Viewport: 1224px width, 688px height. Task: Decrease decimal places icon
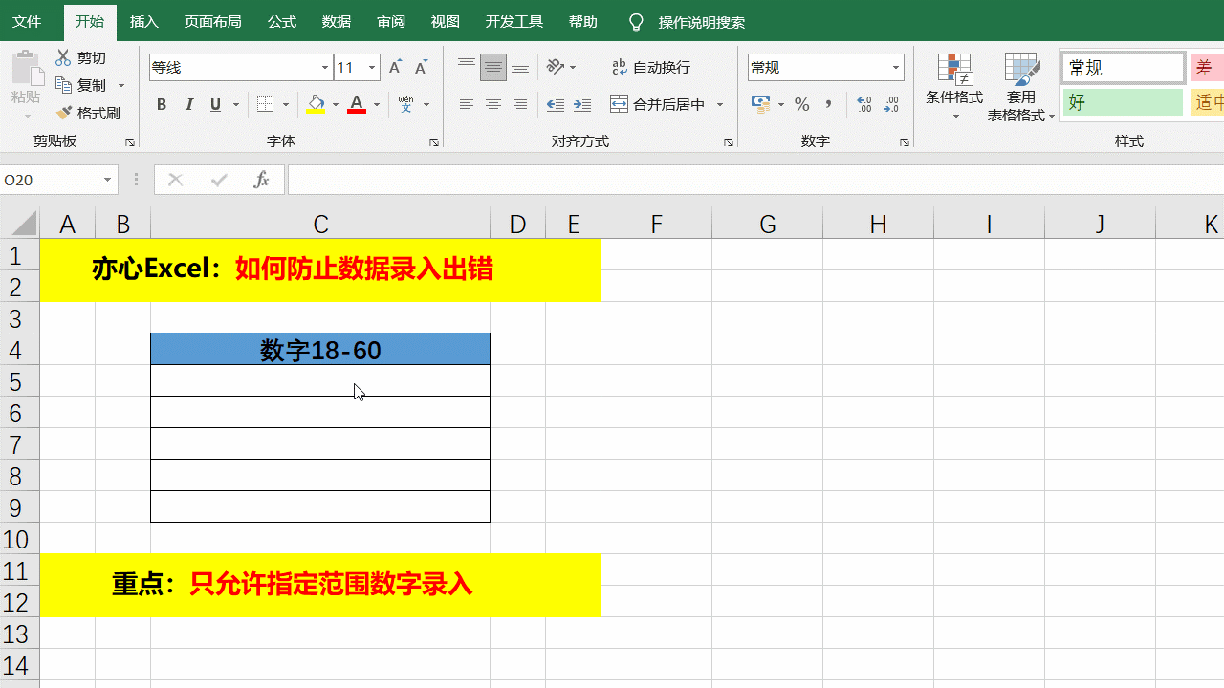pos(892,104)
